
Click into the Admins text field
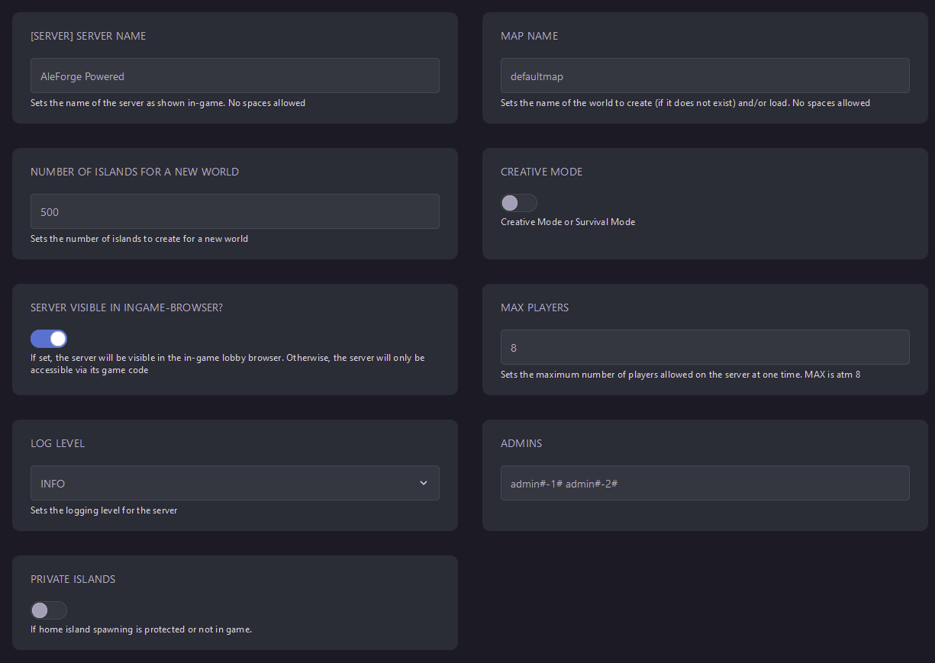pos(704,483)
